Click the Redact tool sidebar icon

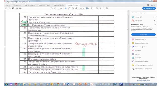[133, 50]
